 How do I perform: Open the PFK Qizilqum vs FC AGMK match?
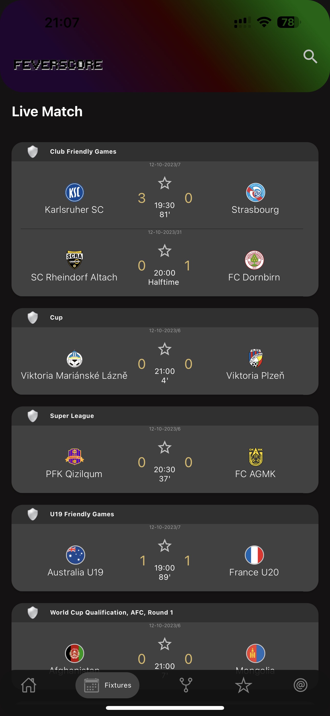click(x=165, y=461)
